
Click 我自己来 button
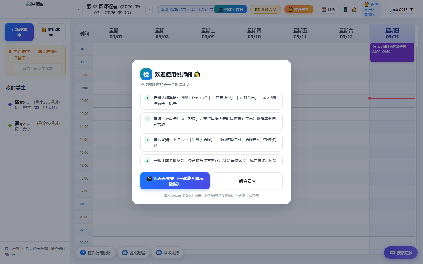(x=248, y=181)
